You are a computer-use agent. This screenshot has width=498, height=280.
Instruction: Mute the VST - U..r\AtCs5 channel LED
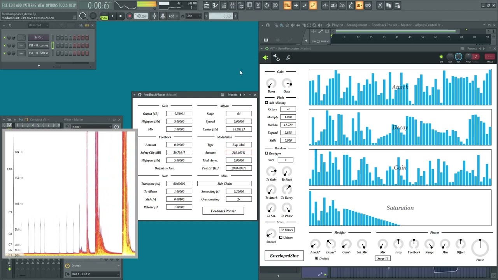5,53
